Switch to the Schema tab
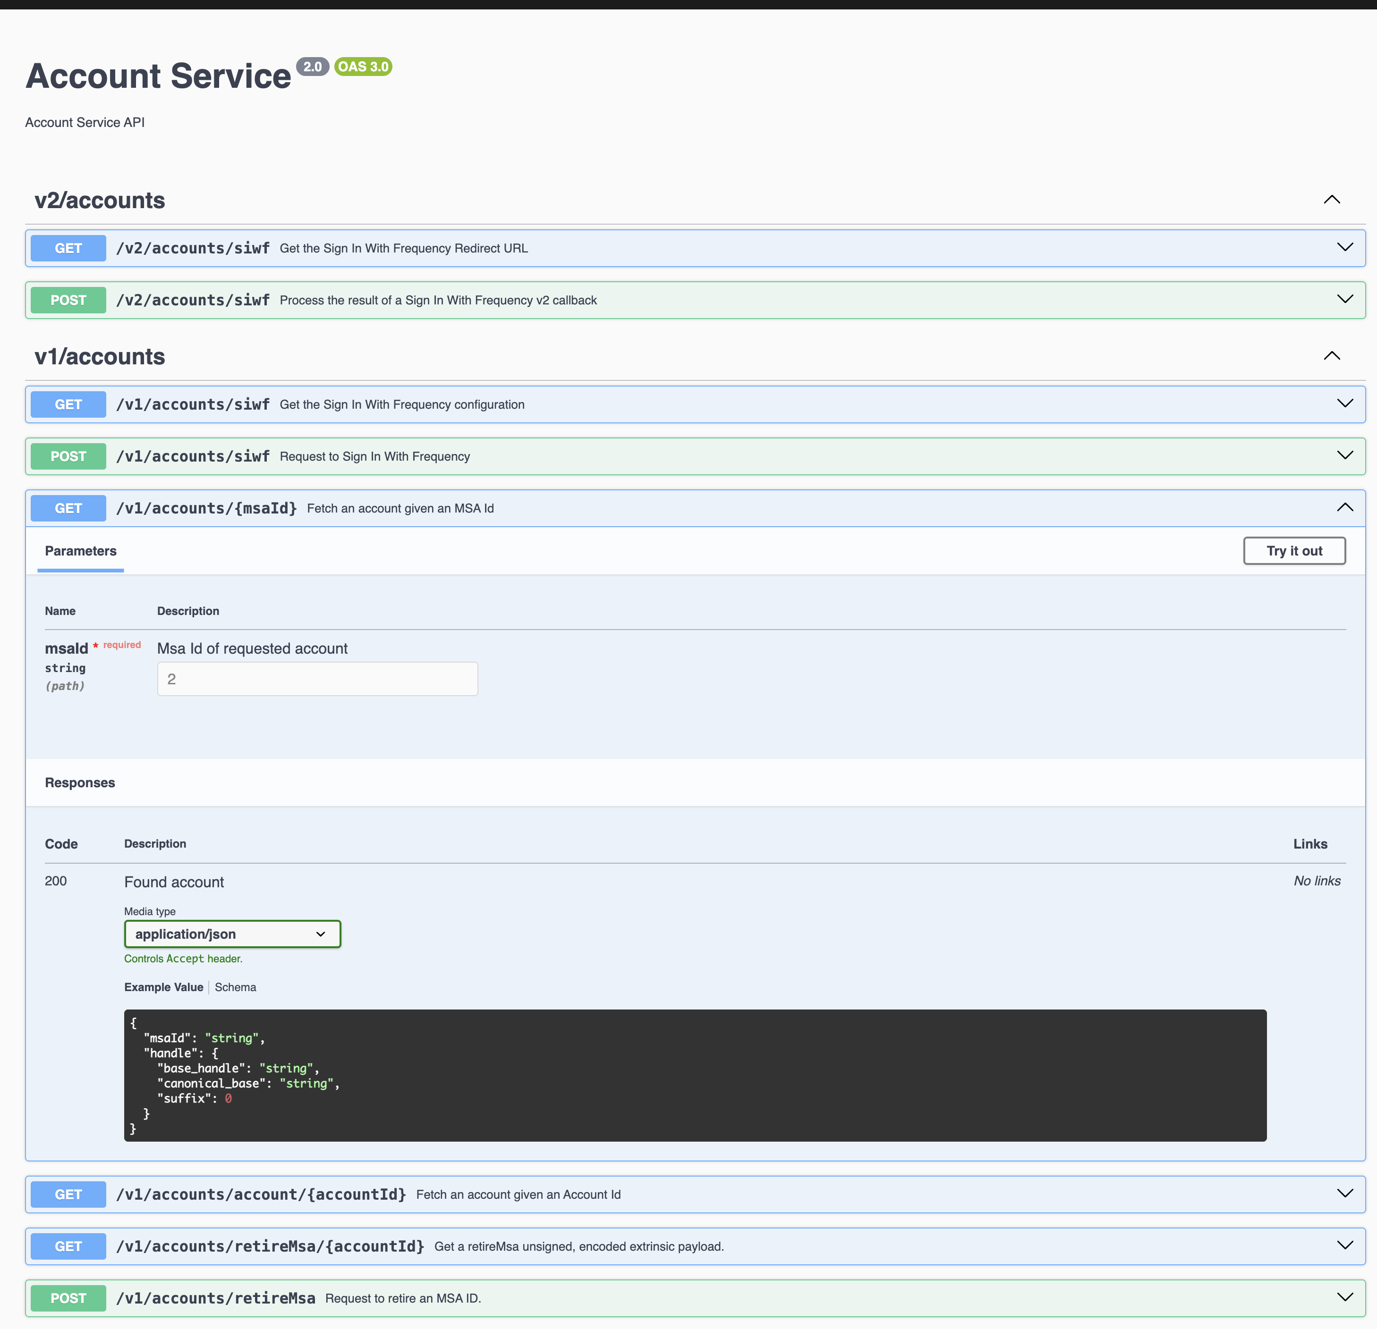The height and width of the screenshot is (1329, 1377). [235, 987]
